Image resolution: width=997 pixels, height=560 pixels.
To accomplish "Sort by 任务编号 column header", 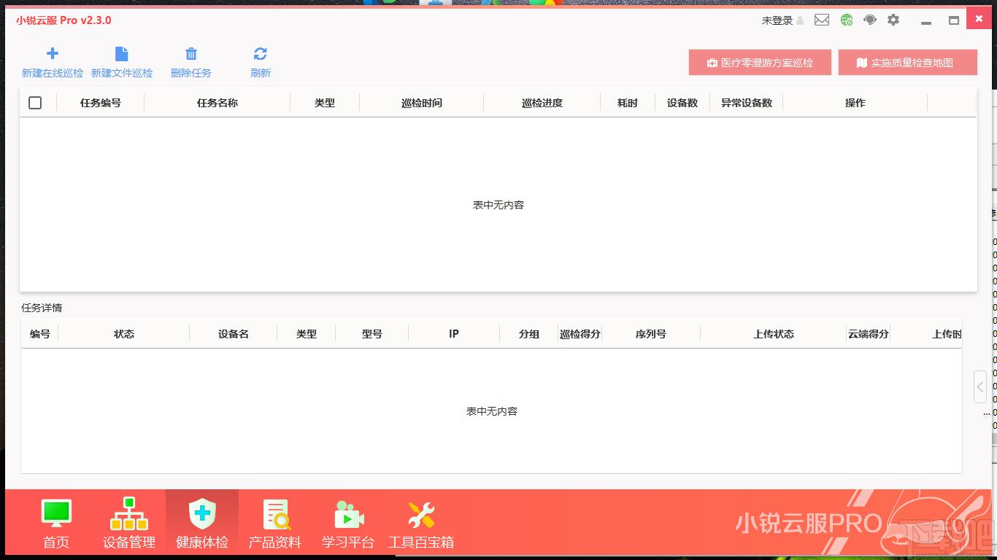I will [x=101, y=103].
